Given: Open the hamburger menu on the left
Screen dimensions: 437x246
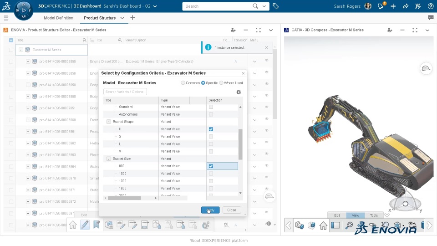Looking at the screenshot, I should [x=6, y=18].
